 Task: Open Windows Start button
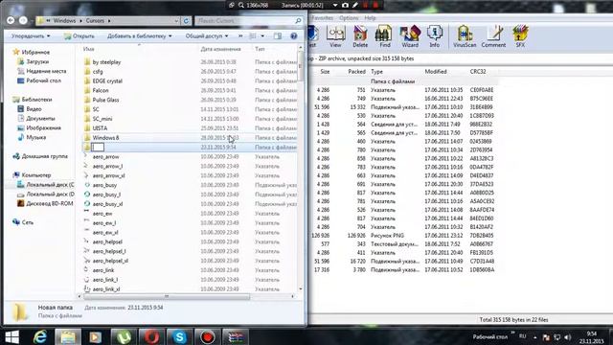tap(11, 336)
